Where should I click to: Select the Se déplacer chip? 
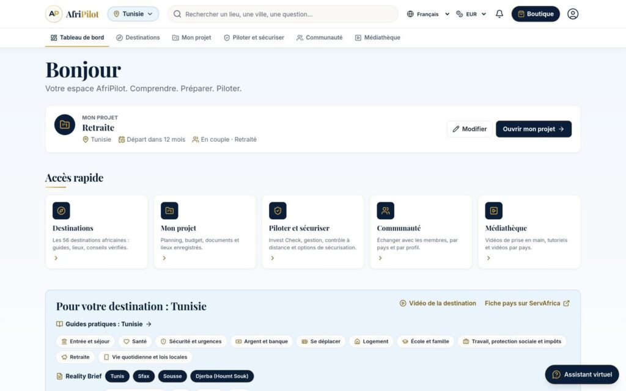pos(321,342)
